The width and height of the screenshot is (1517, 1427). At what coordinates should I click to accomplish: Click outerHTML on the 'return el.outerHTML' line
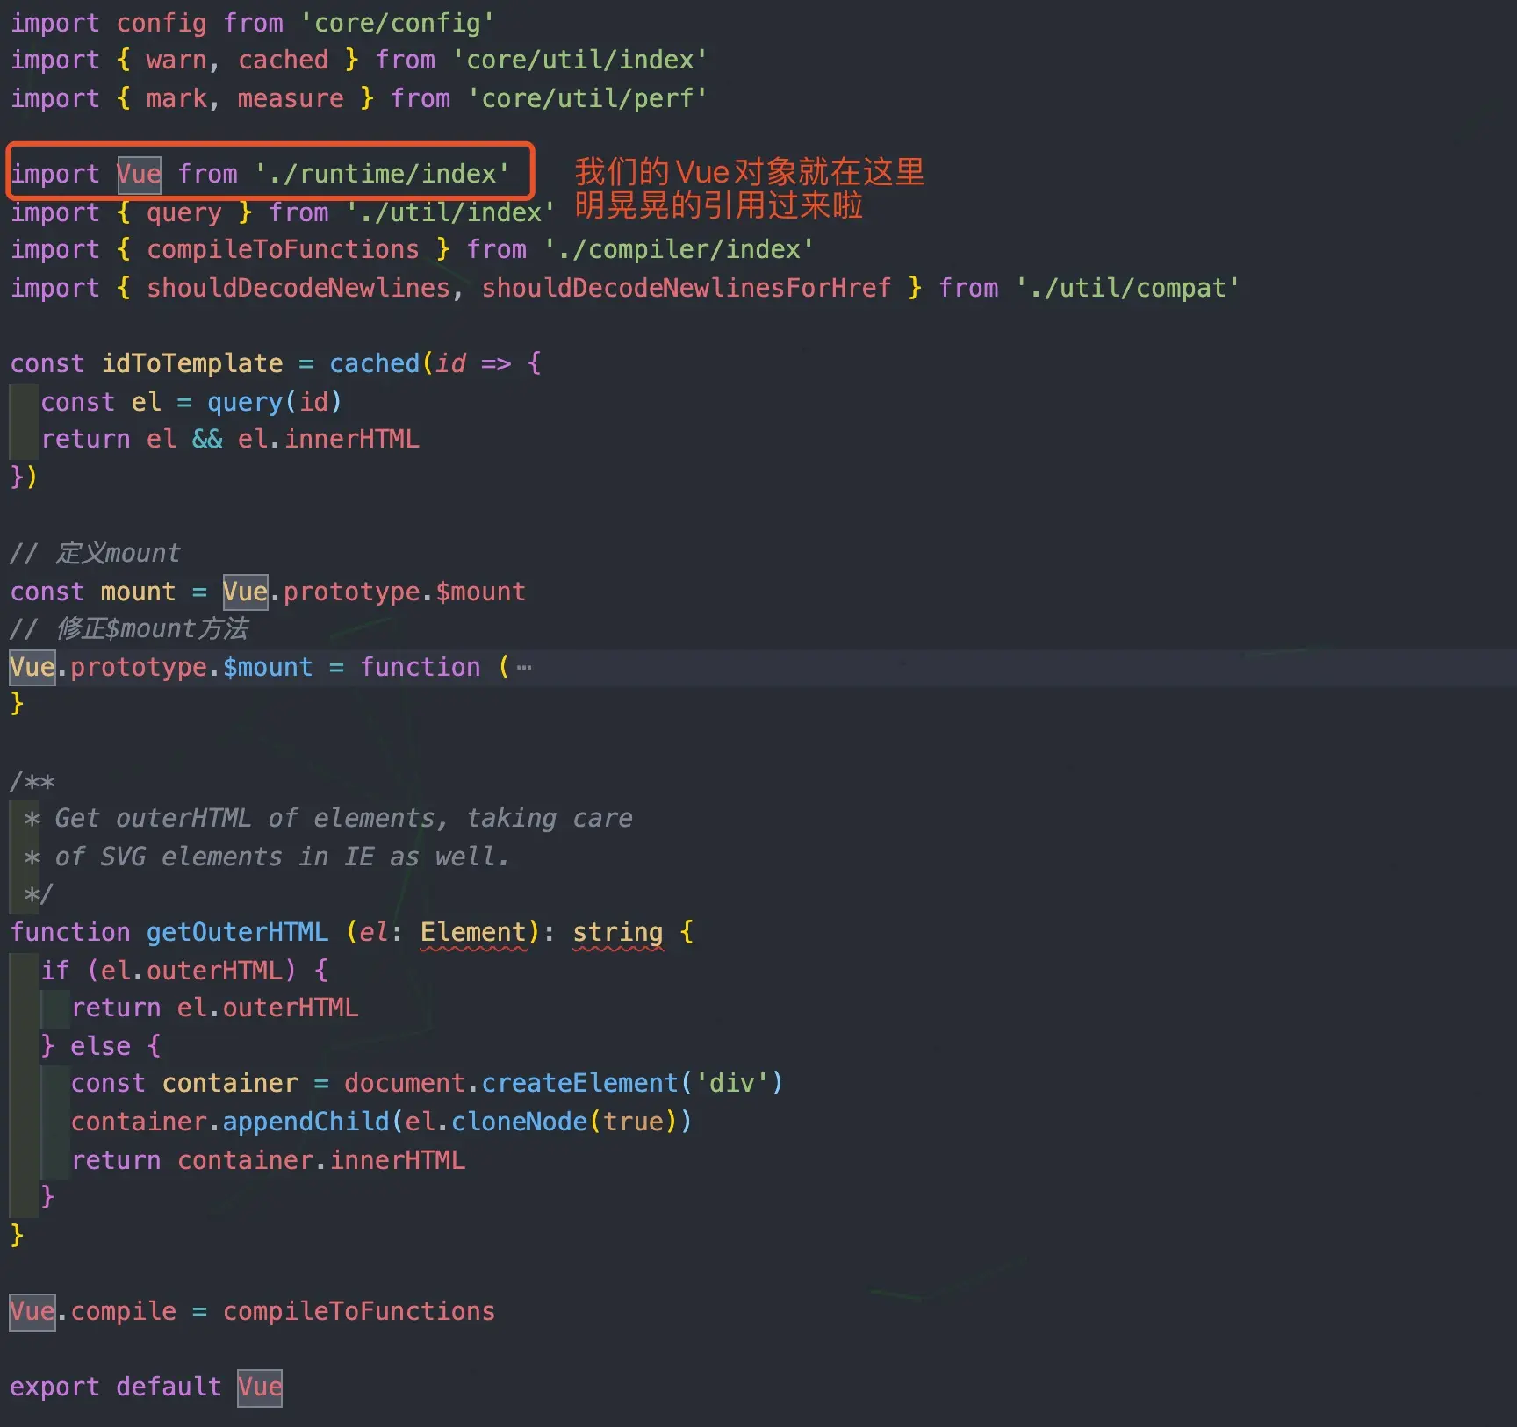[291, 1008]
